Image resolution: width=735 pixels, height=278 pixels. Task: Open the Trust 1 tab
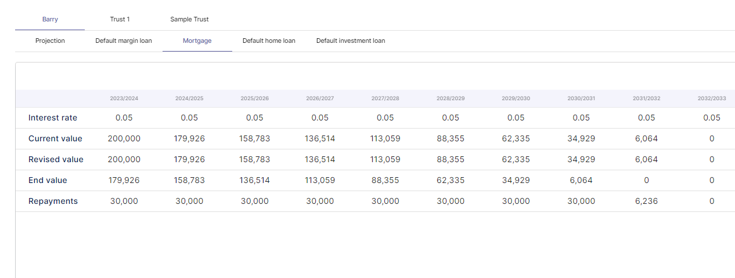pyautogui.click(x=120, y=19)
